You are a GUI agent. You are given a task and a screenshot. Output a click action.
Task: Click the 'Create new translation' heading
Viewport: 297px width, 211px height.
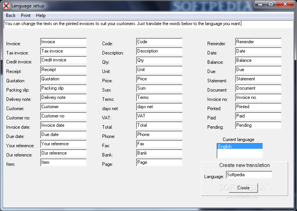pyautogui.click(x=244, y=165)
